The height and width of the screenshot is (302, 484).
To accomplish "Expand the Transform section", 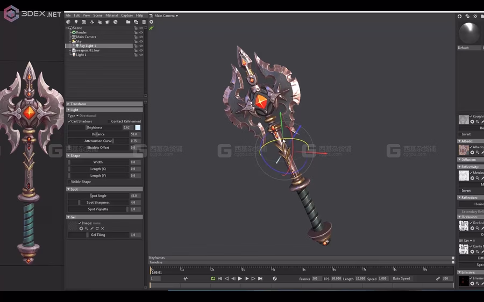I will click(104, 104).
